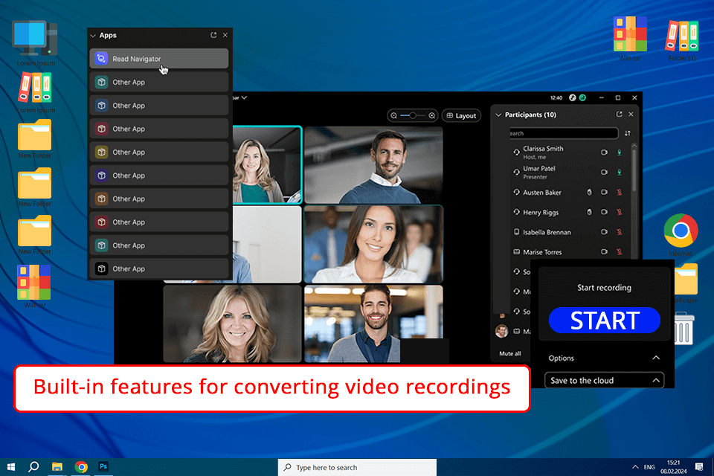
Task: Show hidden system tray icons
Action: 634,467
